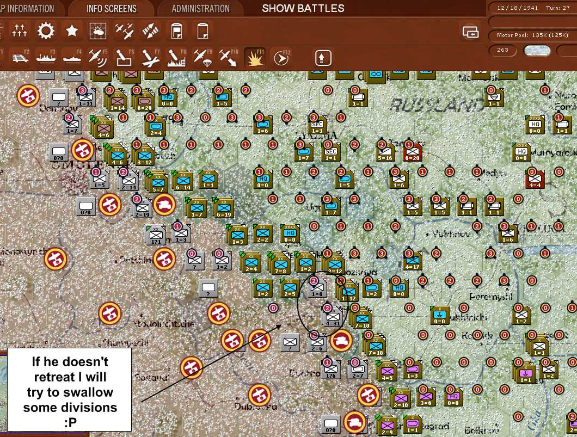Click the Yukhnov town label
This screenshot has width=577, height=437.
tap(451, 234)
